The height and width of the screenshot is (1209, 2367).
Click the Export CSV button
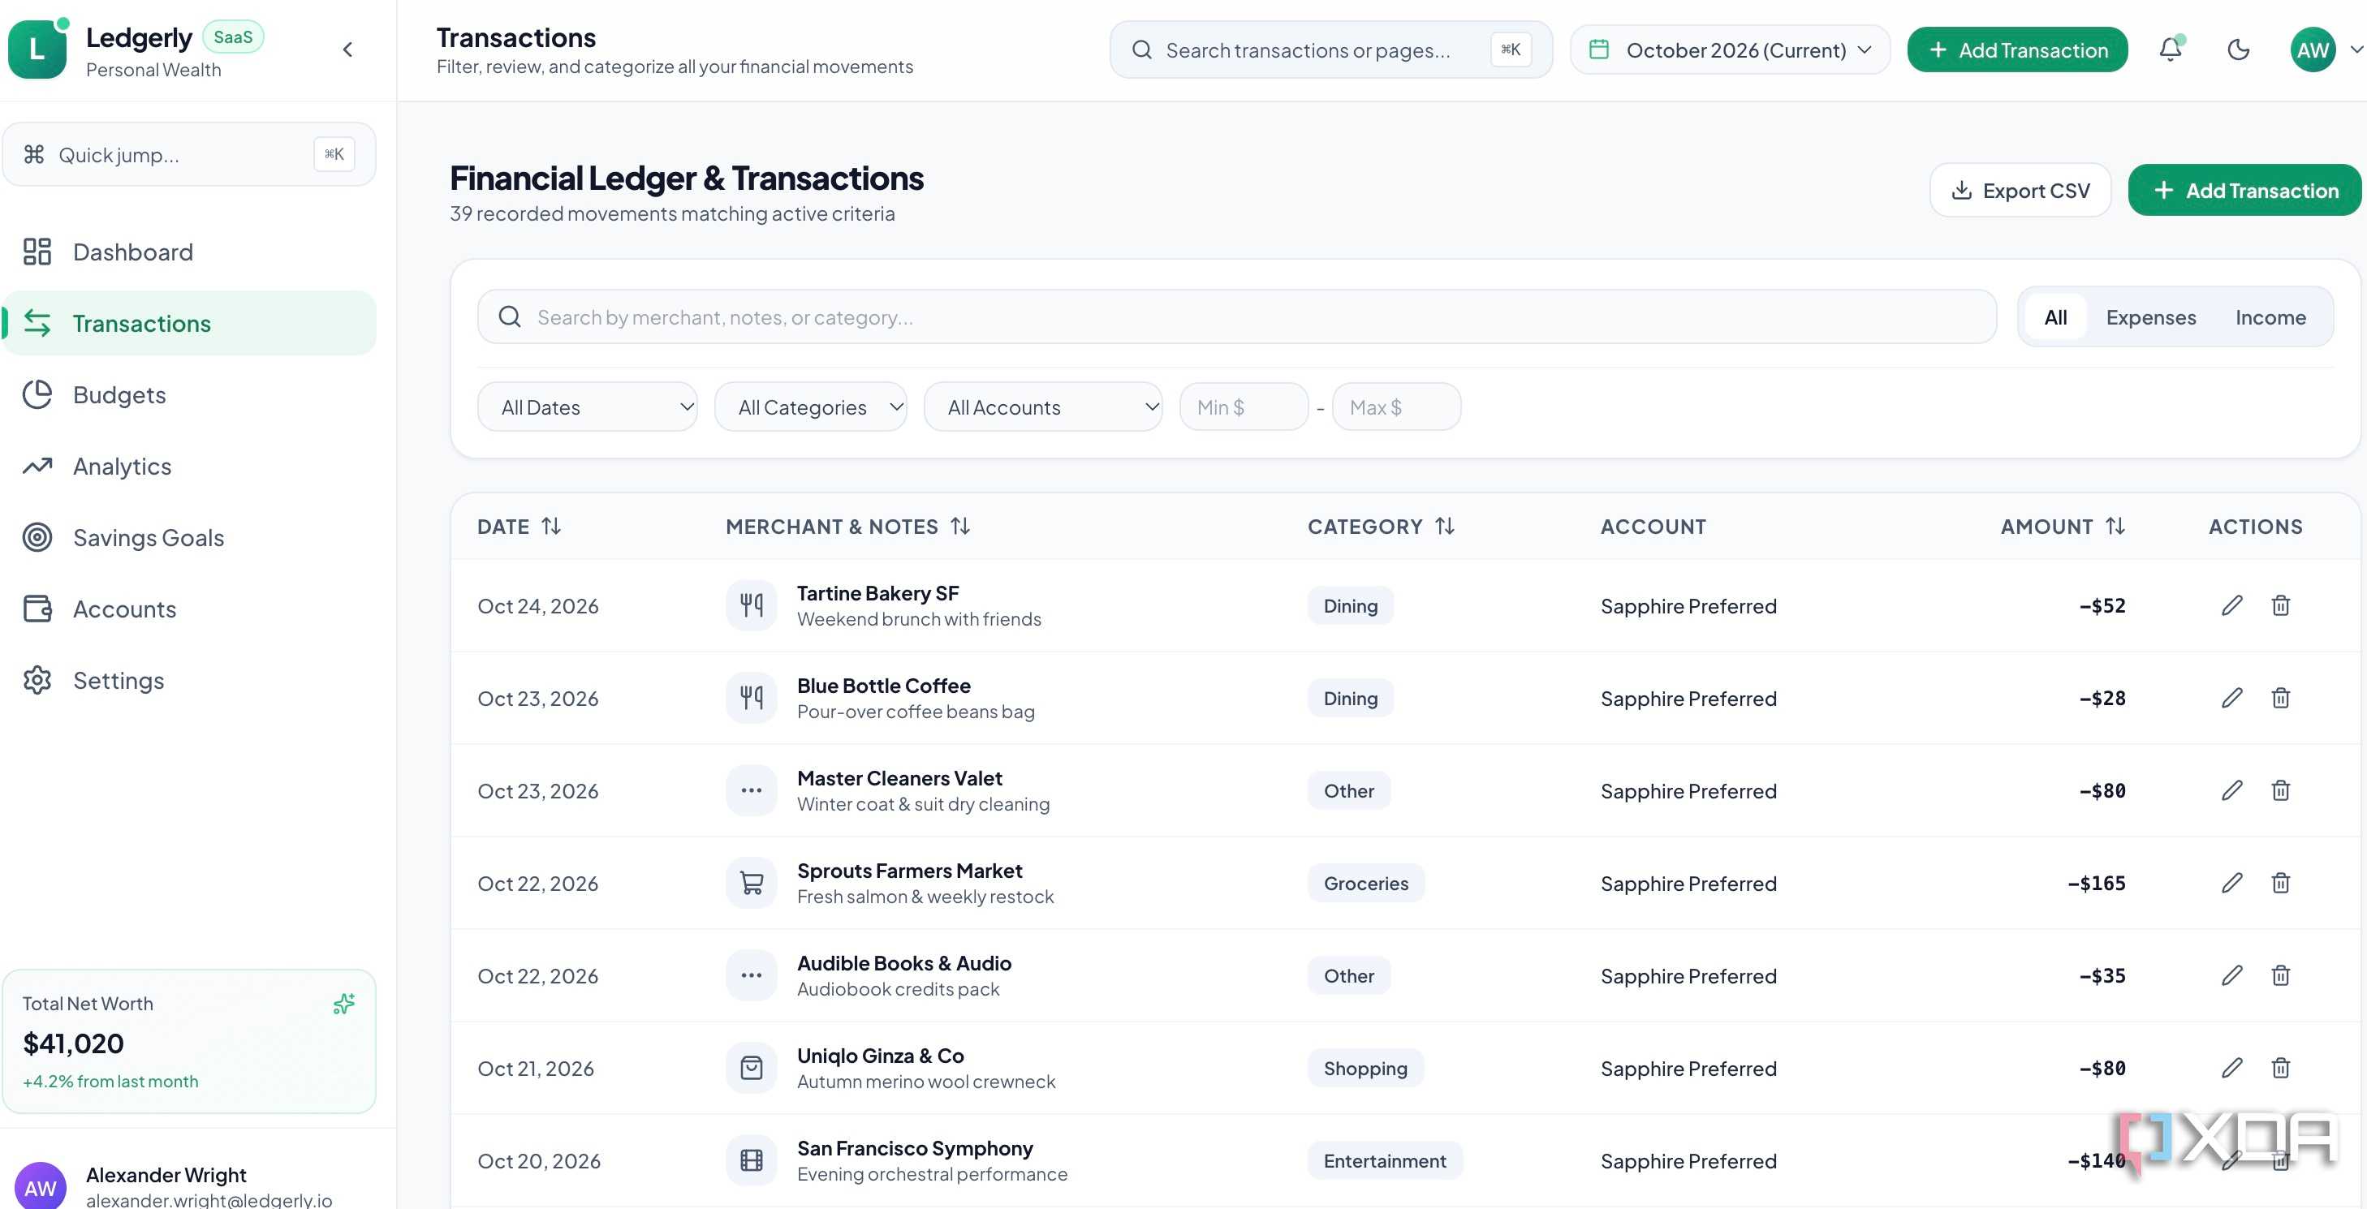tap(2020, 190)
